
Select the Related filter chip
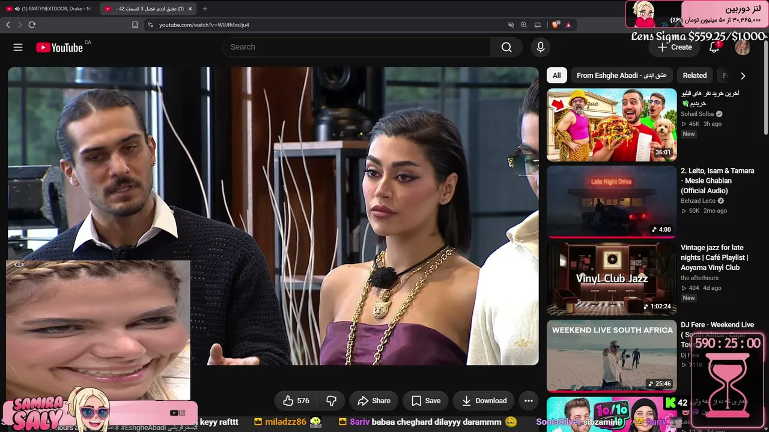point(695,76)
